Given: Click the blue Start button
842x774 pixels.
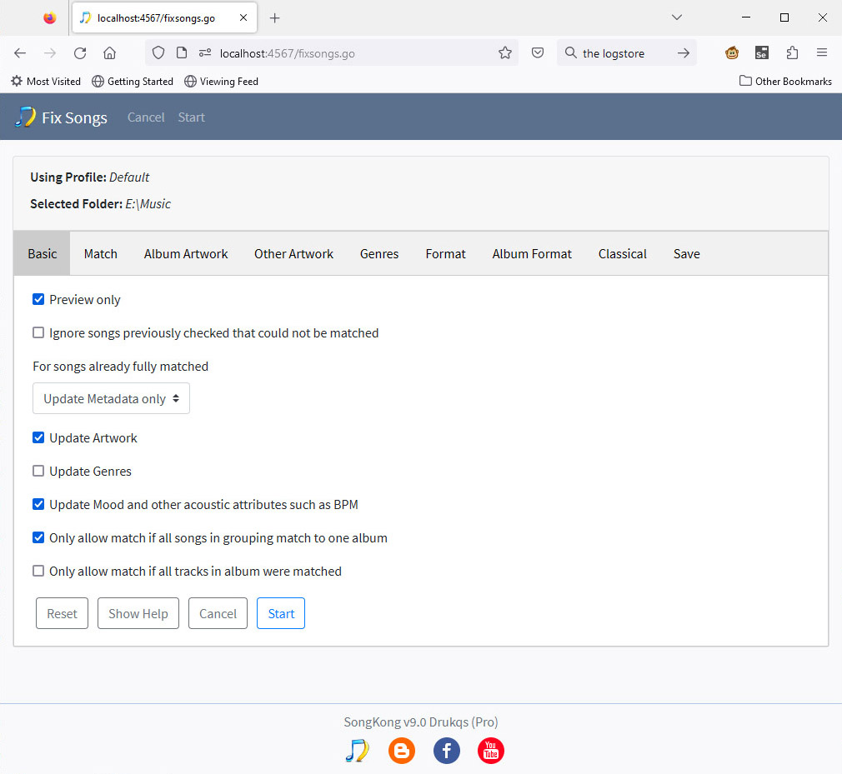Looking at the screenshot, I should (281, 613).
